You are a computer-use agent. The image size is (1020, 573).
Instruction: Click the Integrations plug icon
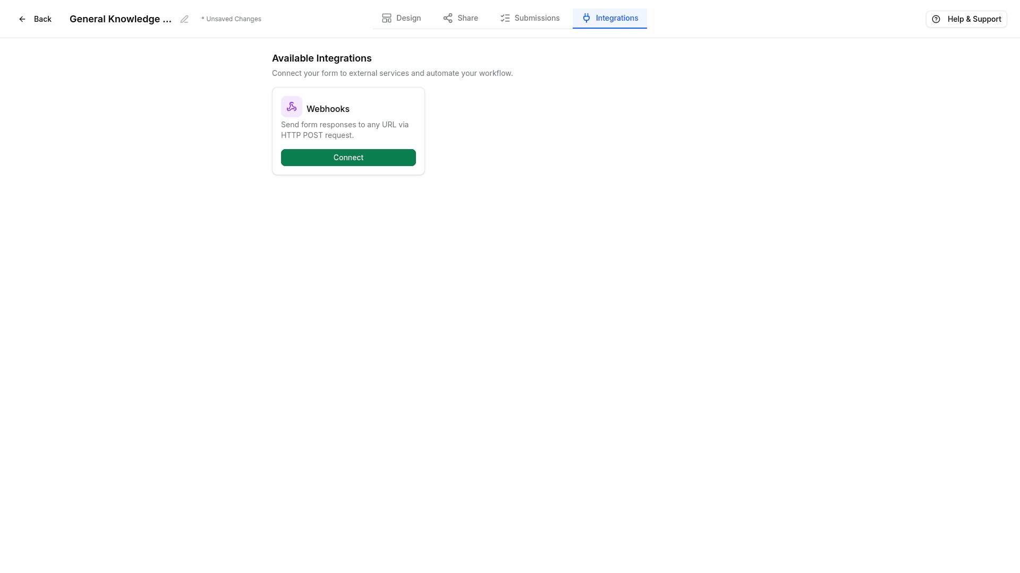point(586,18)
